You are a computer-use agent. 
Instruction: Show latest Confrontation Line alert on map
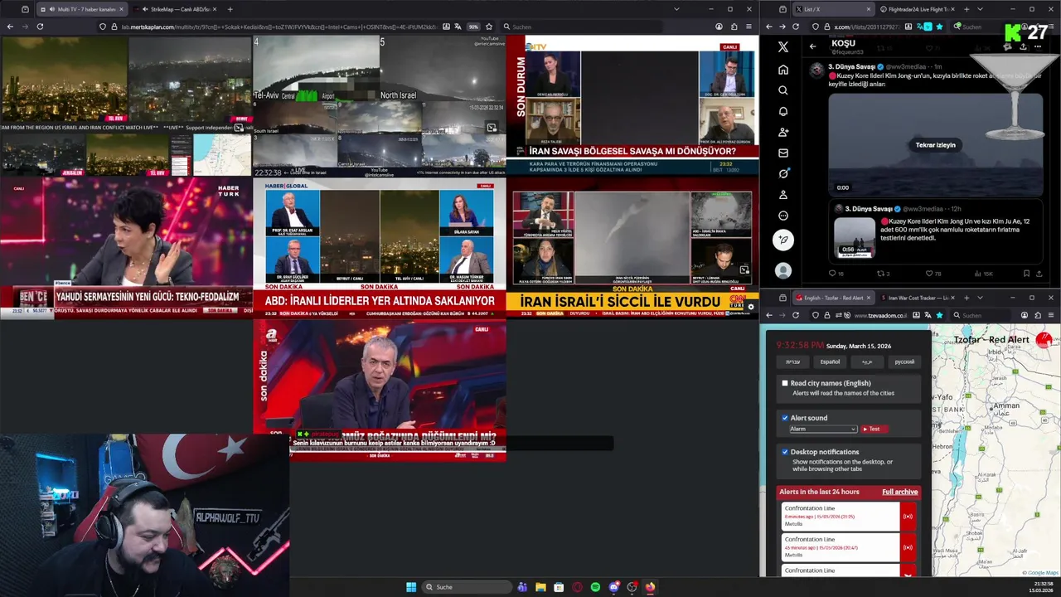[908, 517]
